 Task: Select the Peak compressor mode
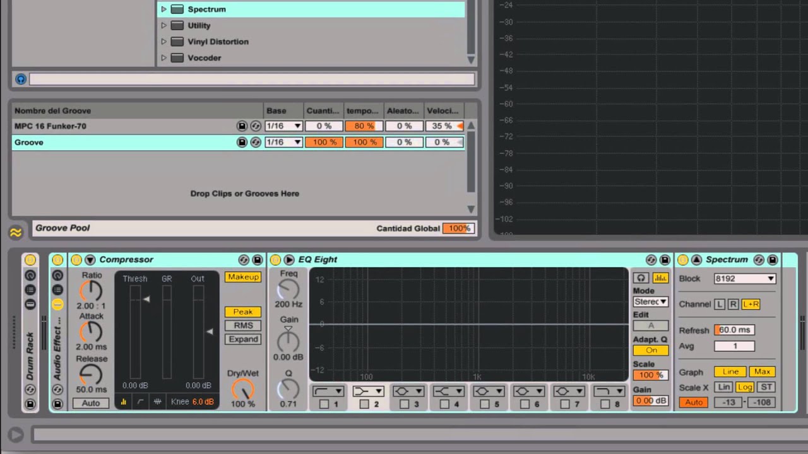243,311
